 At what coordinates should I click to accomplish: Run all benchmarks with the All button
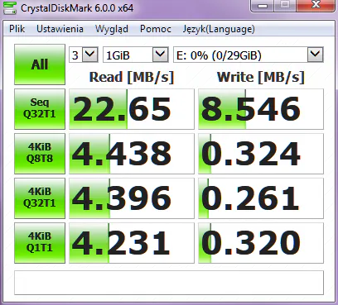[x=40, y=64]
